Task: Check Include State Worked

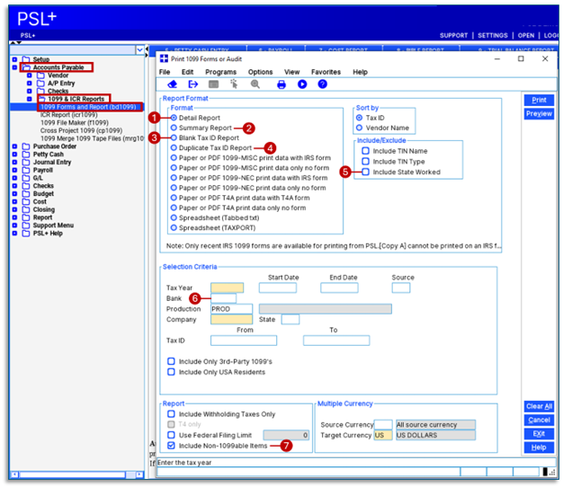Action: click(365, 172)
